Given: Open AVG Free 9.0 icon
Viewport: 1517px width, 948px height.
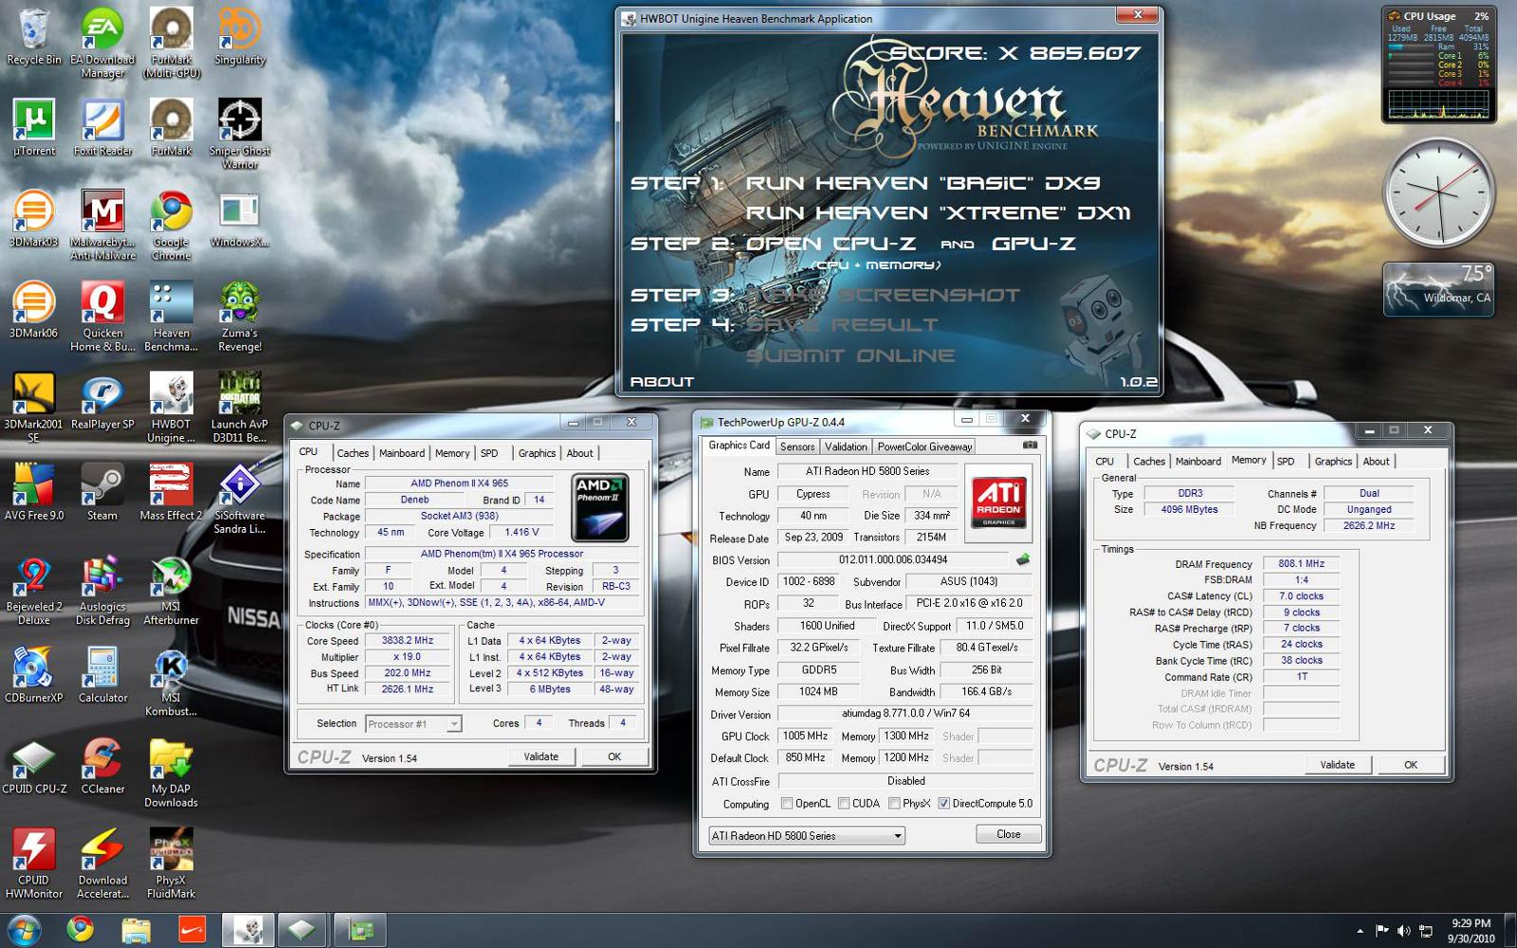Looking at the screenshot, I should (34, 491).
